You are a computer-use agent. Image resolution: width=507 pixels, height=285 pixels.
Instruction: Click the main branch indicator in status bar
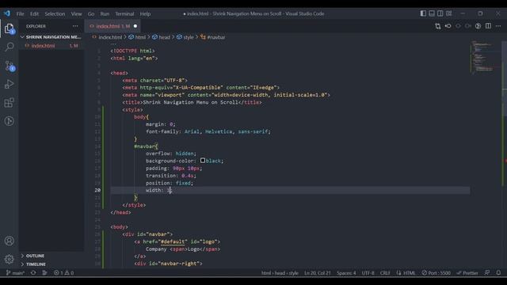pos(15,272)
